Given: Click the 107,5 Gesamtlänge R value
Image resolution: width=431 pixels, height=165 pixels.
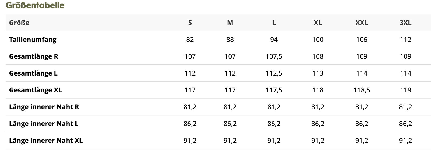Looking at the screenshot, I should [274, 56].
